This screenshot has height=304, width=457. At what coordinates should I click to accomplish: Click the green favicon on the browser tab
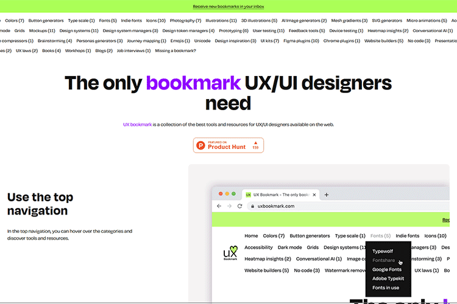(x=248, y=195)
